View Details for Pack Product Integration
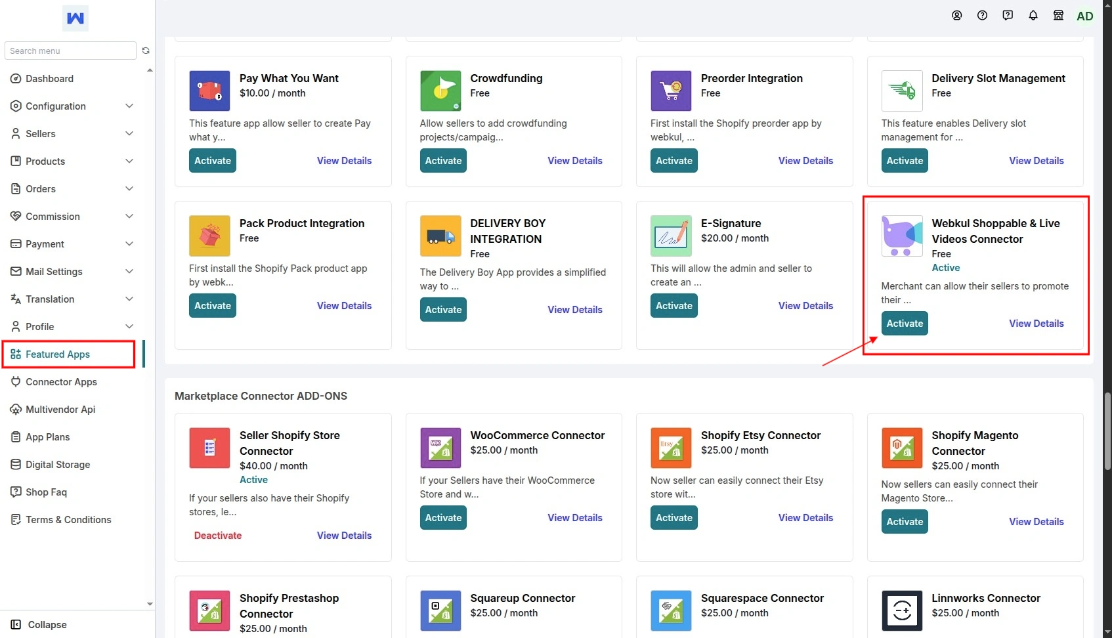Image resolution: width=1112 pixels, height=638 pixels. pos(345,306)
